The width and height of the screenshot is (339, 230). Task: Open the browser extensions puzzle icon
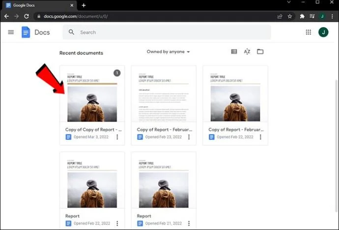[302, 16]
